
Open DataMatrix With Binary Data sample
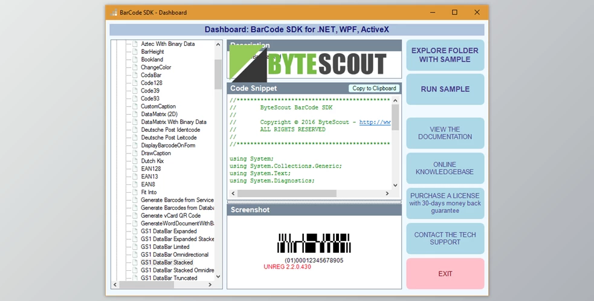point(173,121)
